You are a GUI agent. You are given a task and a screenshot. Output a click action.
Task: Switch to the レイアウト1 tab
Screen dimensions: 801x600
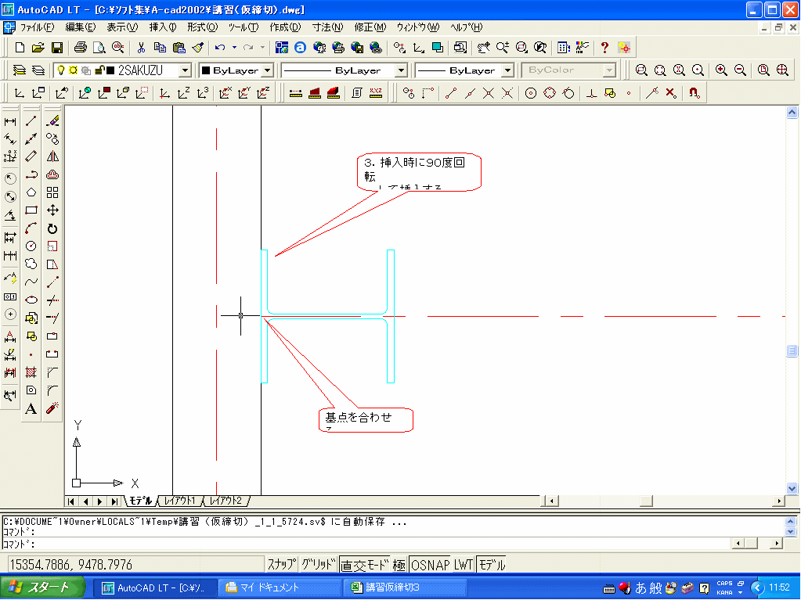pos(179,501)
